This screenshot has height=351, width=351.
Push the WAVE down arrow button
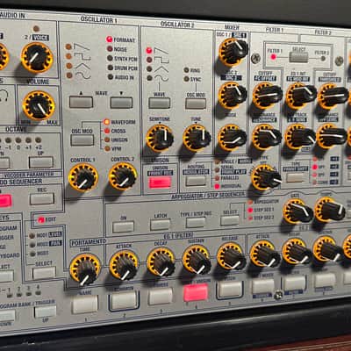[x=121, y=103]
